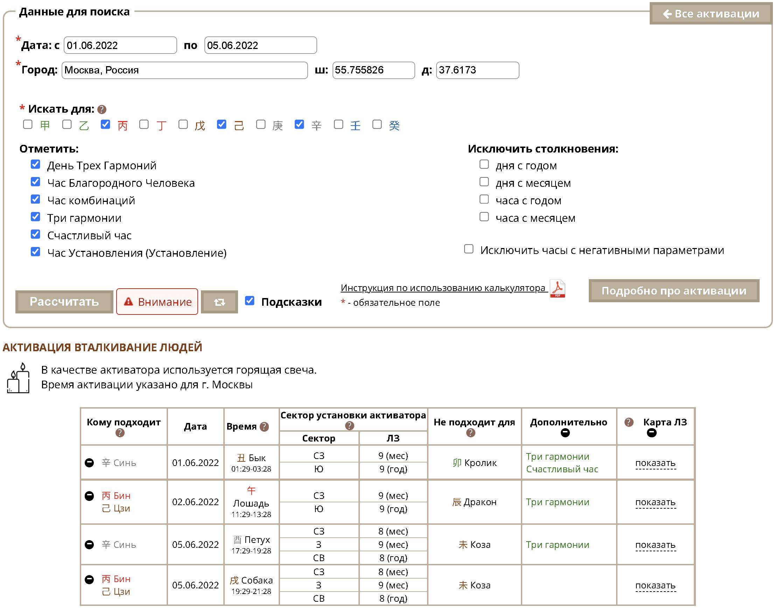Image resolution: width=775 pixels, height=608 pixels.
Task: Click the candle activator icon
Action: coord(18,379)
